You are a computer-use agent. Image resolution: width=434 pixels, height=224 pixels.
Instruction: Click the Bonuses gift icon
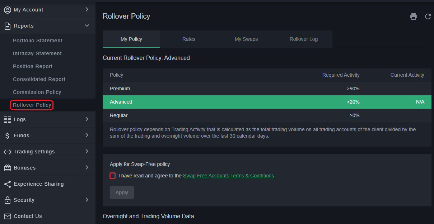7,168
